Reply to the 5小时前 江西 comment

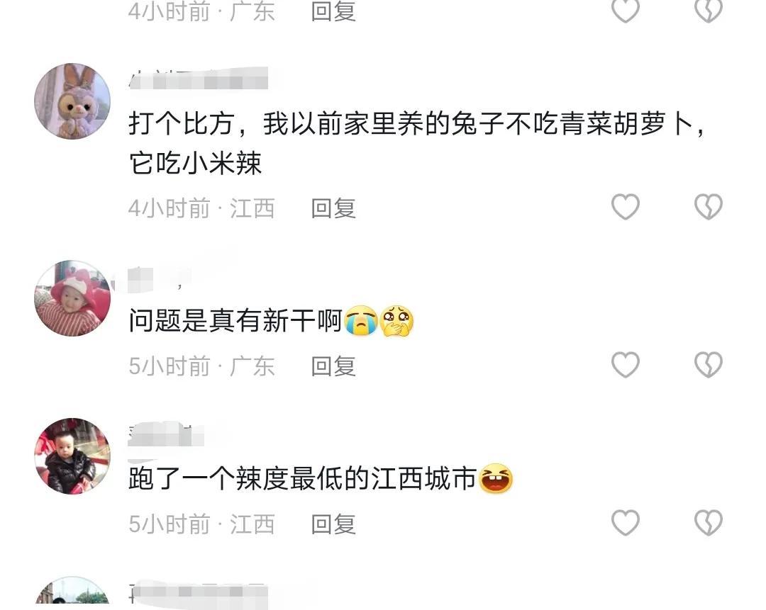[x=333, y=524]
